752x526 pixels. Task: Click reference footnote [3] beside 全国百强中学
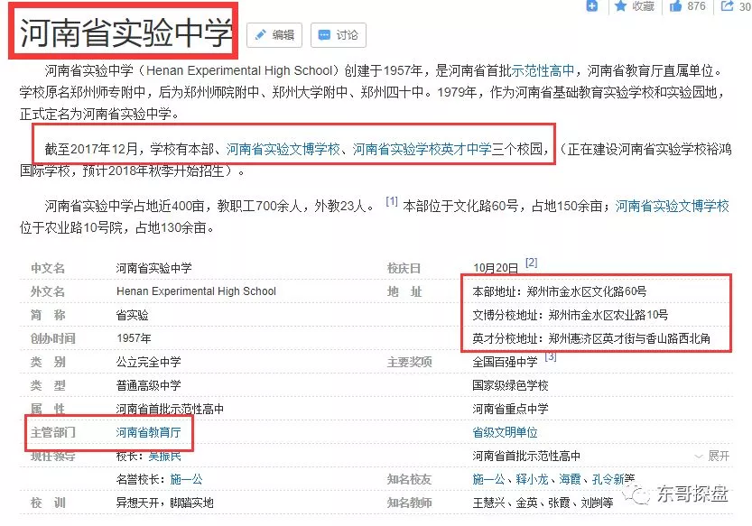[x=550, y=357]
